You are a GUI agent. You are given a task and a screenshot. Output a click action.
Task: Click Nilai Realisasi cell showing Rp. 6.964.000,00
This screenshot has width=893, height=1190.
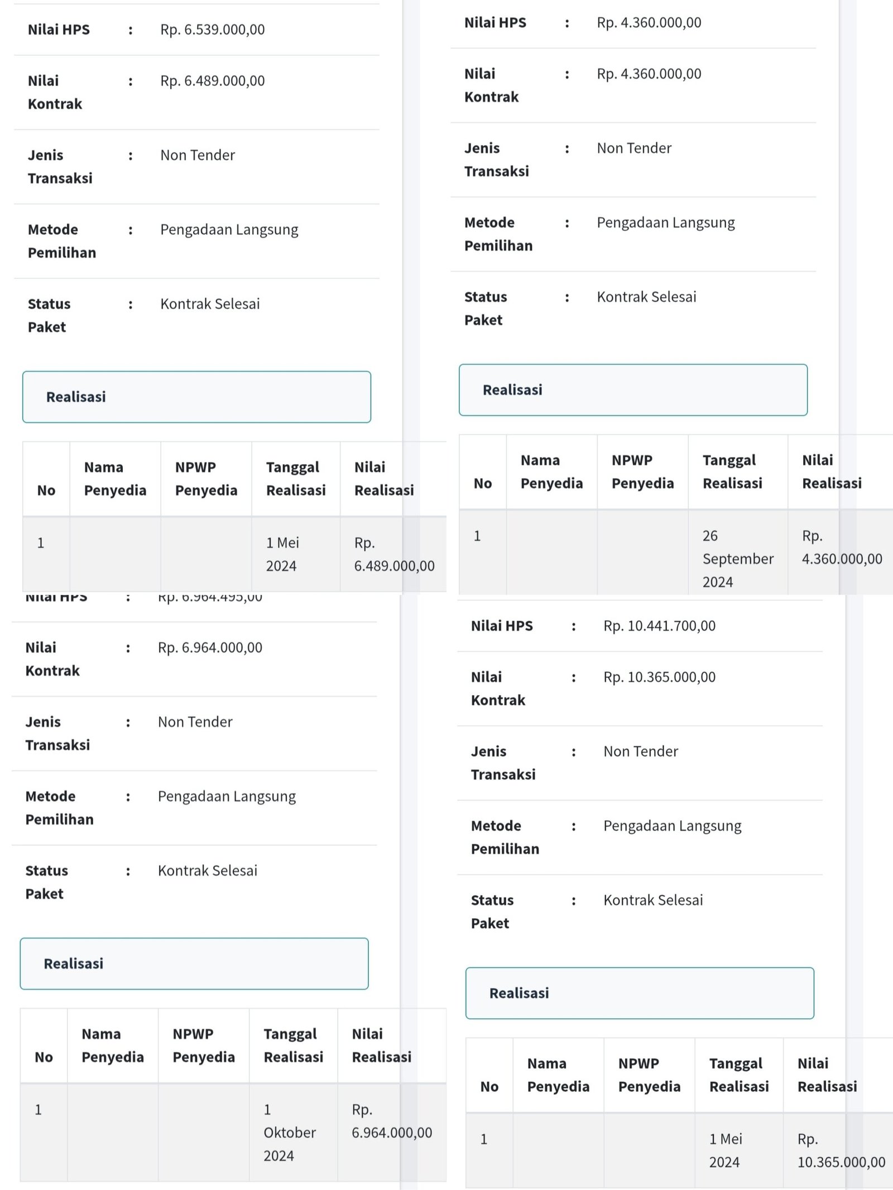click(x=391, y=1121)
